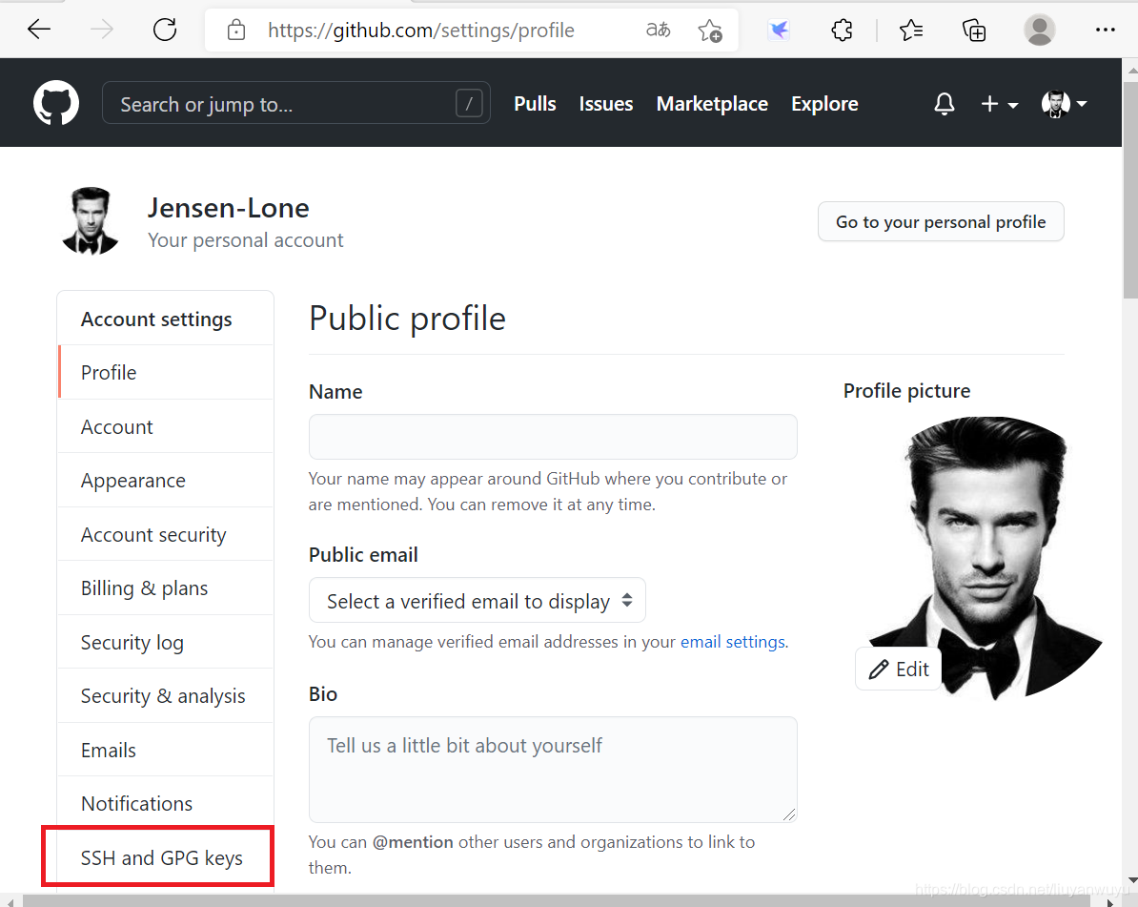
Task: Click the horizontal scrollbar
Action: tap(556, 901)
